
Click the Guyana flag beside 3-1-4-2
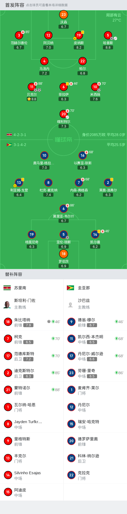[9, 145]
